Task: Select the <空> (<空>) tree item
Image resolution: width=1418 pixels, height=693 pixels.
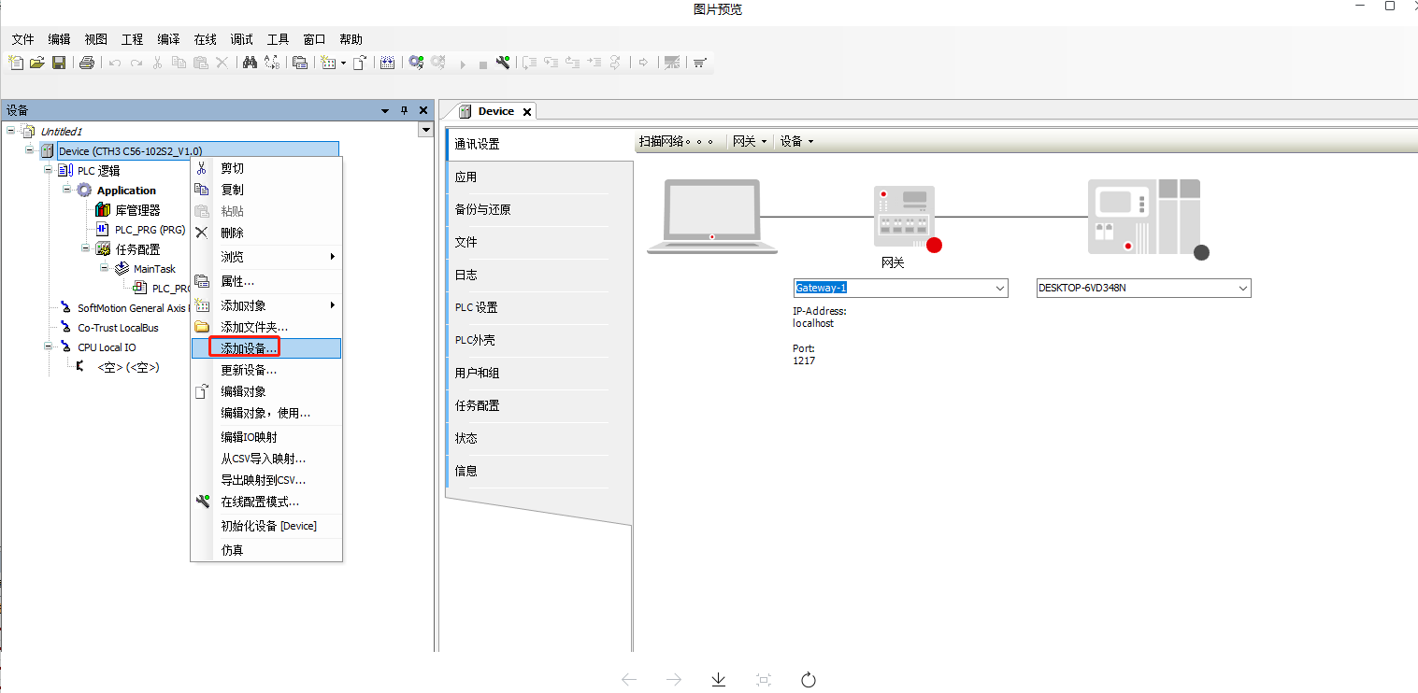Action: click(x=128, y=367)
